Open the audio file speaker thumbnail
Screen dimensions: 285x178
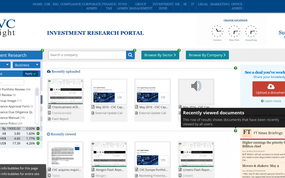pos(196,92)
